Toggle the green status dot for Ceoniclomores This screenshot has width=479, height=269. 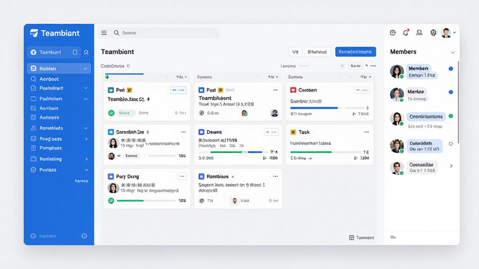[x=450, y=116]
